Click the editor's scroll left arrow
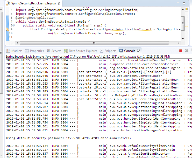Screen dimensions: 192x158 pos(17,43)
